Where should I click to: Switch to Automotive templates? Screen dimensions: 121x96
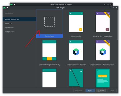pyautogui.click(x=19, y=32)
